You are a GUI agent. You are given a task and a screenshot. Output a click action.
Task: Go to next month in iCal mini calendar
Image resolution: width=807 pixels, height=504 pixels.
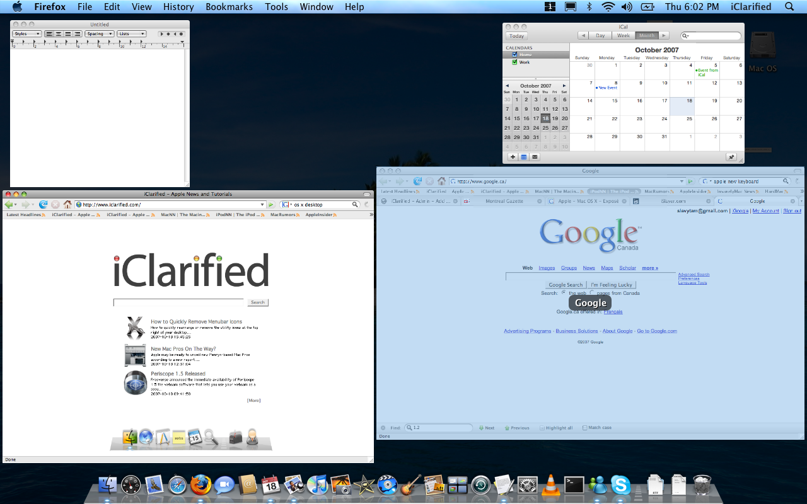coord(564,86)
